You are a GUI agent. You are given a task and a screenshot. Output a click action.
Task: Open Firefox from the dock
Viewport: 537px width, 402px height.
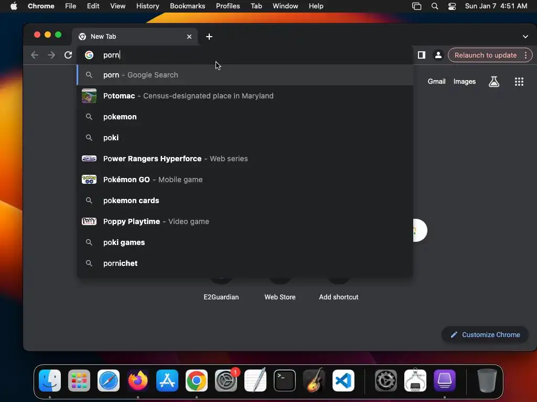click(138, 381)
